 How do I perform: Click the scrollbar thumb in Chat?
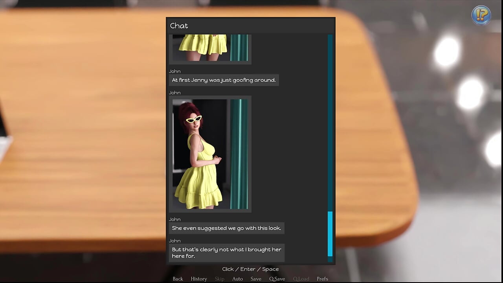tap(330, 234)
